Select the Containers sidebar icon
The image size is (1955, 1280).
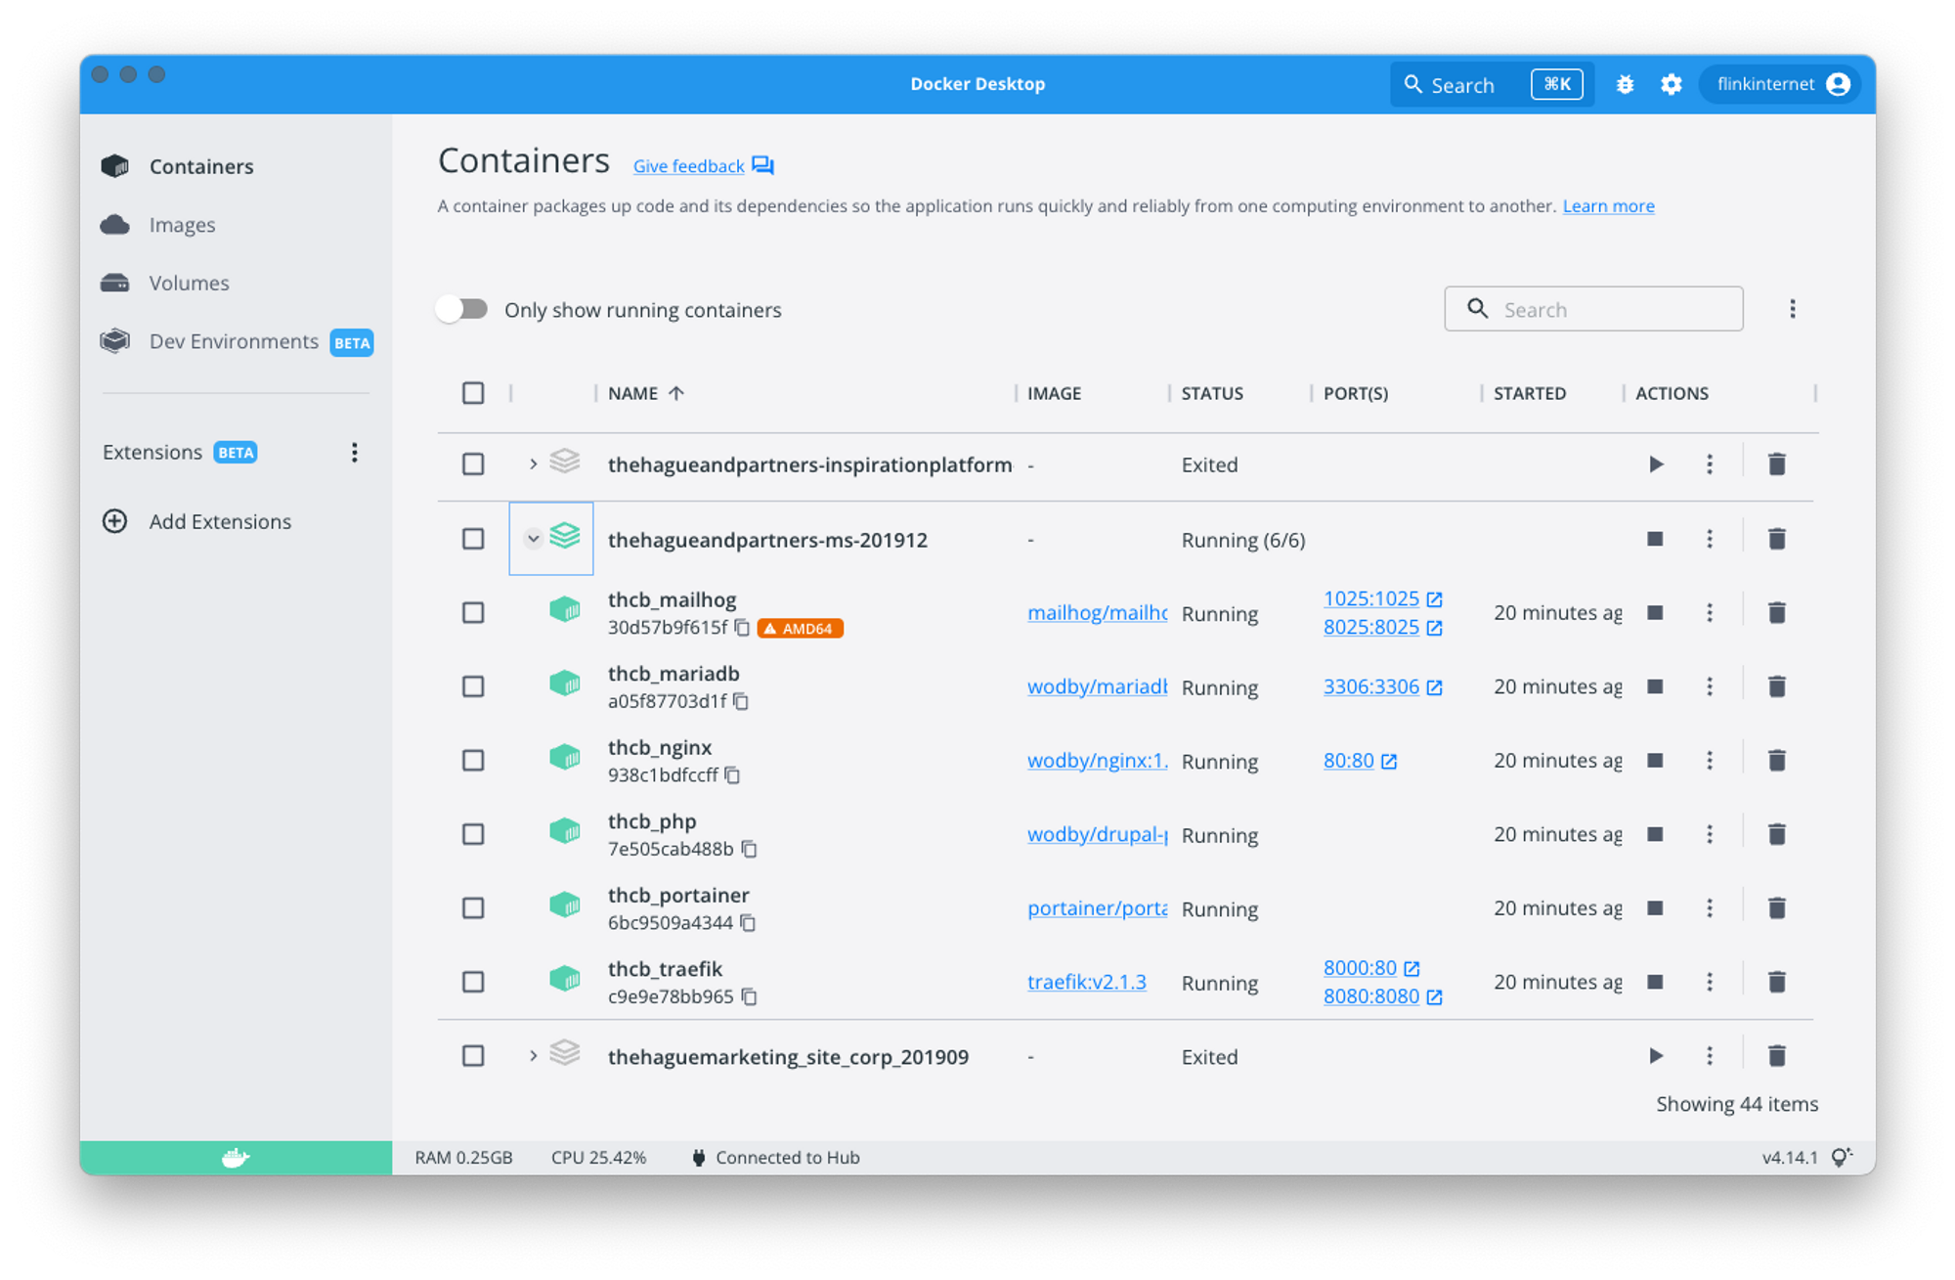click(115, 165)
